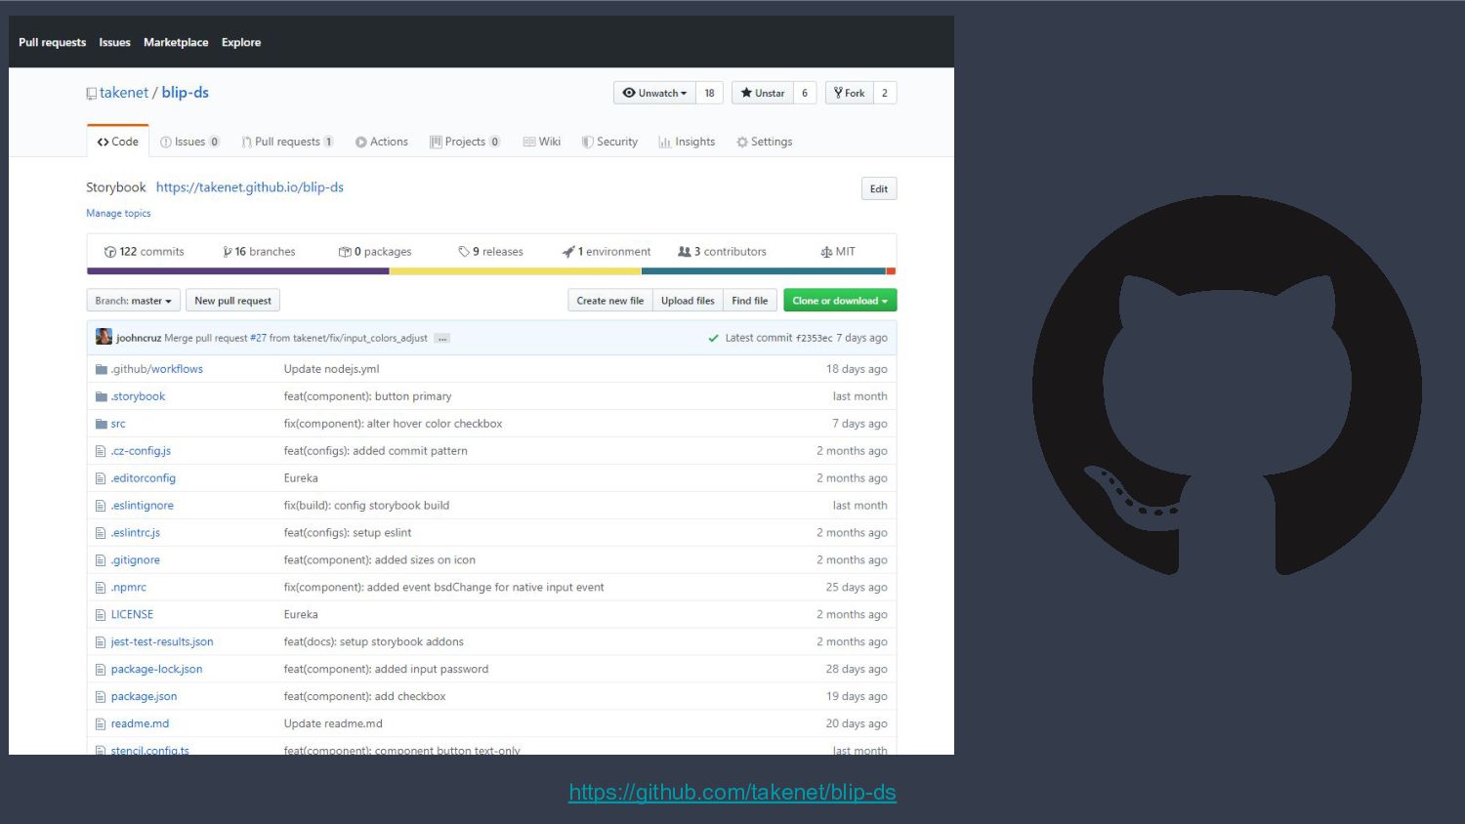This screenshot has width=1465, height=824.
Task: Click the file icon beside .eslintignore
Action: [101, 506]
